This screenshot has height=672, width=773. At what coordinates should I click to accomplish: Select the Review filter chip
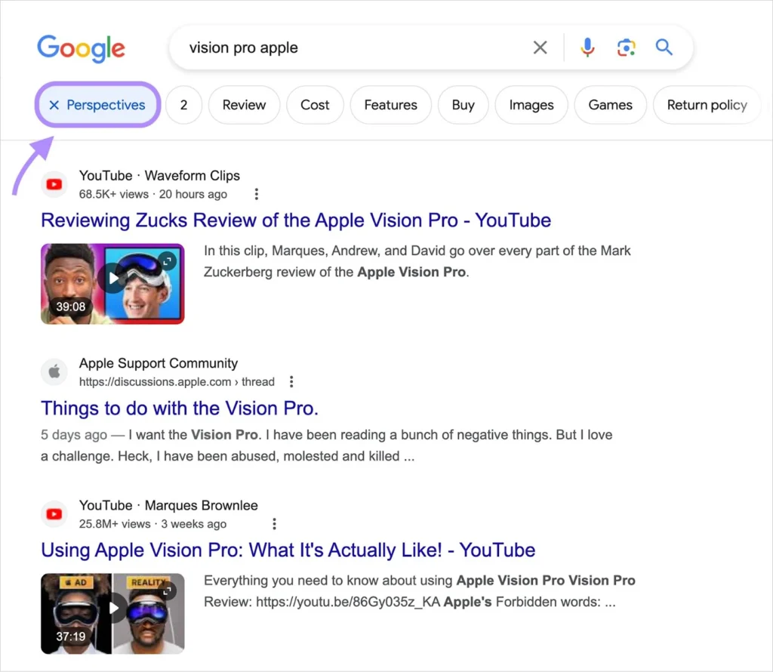(x=244, y=105)
